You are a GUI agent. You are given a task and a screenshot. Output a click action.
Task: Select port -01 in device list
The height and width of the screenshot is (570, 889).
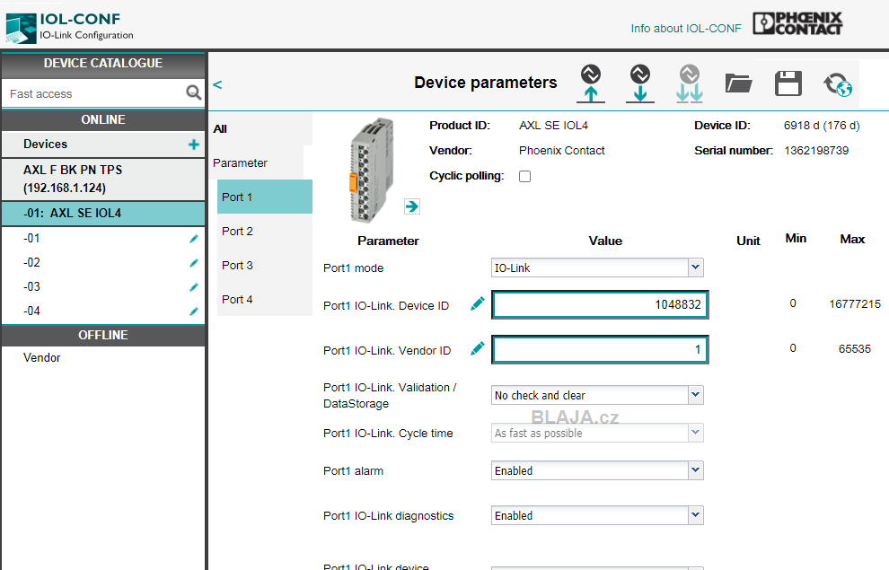click(x=103, y=239)
